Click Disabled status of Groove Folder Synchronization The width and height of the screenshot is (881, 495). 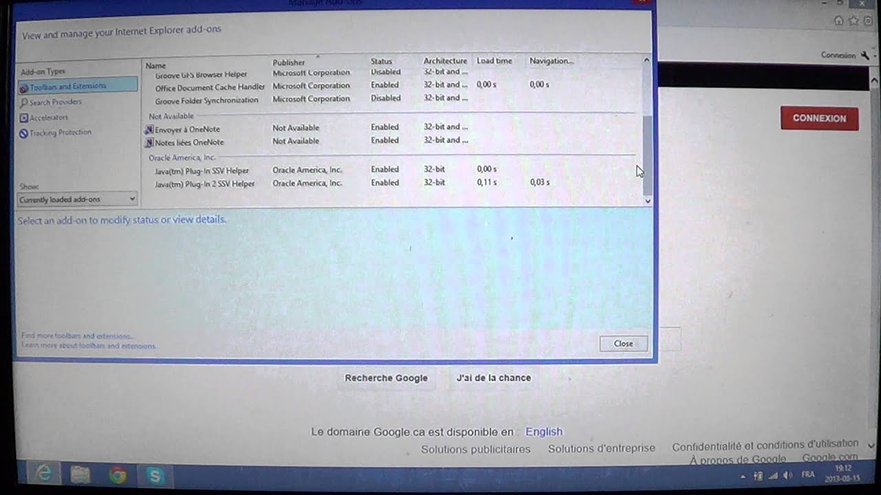click(385, 98)
